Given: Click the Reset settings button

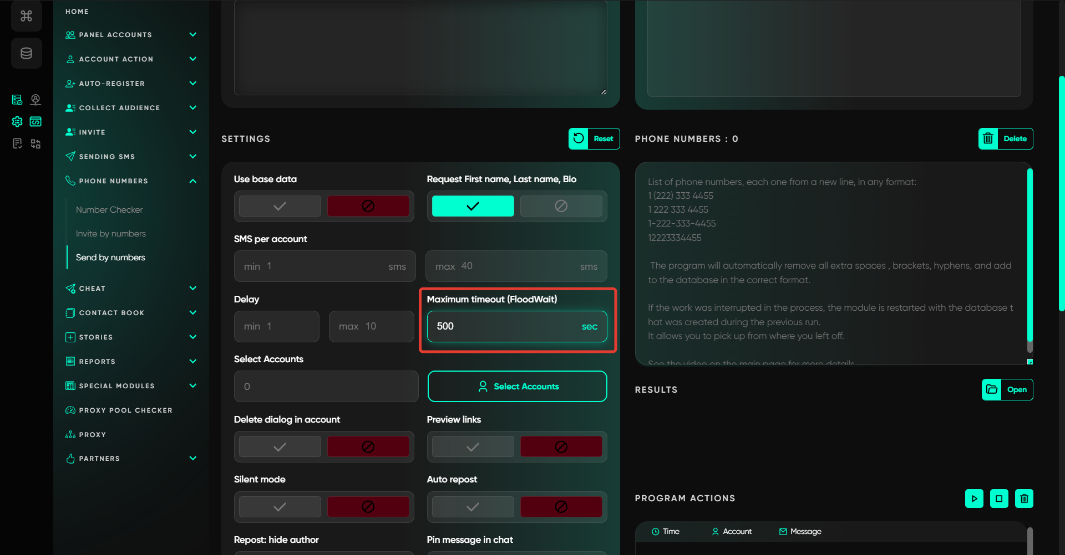Looking at the screenshot, I should (x=594, y=139).
